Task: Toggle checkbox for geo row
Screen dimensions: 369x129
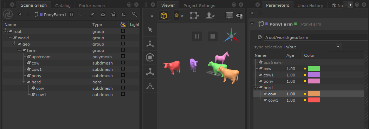Action: pos(123,43)
